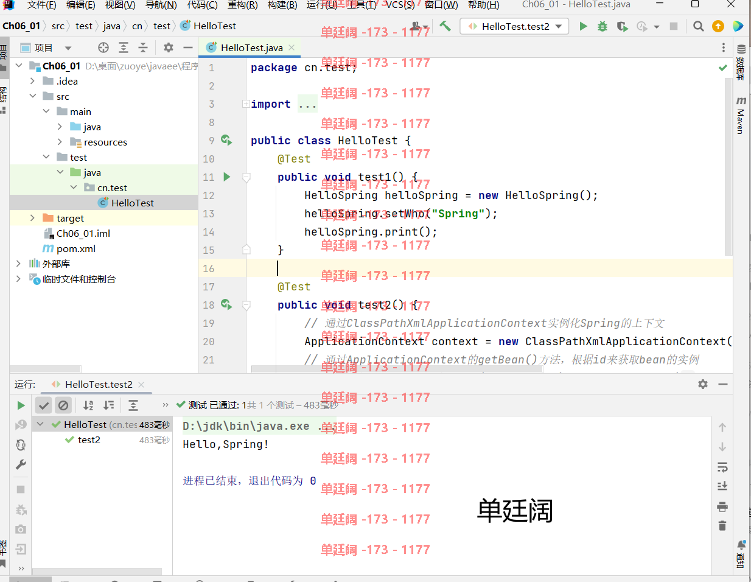This screenshot has height=582, width=751.
Task: Open run configuration HelloTest.test2 dropdown
Action: coord(515,26)
